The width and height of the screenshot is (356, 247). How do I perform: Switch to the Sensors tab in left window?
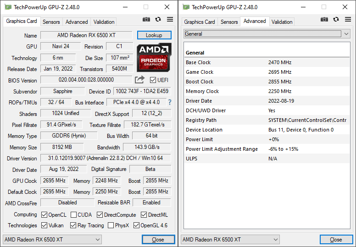point(51,22)
